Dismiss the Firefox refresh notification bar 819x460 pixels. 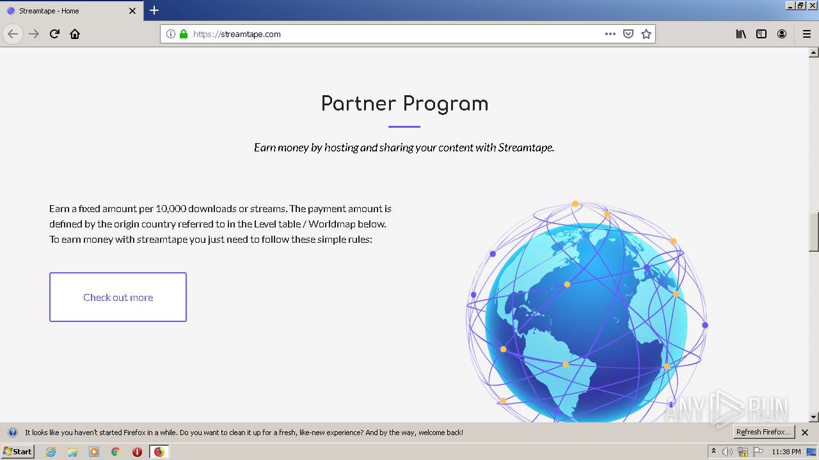pos(805,433)
